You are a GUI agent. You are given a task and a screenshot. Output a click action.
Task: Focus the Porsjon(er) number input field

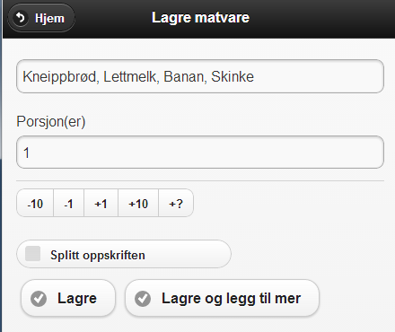(200, 153)
